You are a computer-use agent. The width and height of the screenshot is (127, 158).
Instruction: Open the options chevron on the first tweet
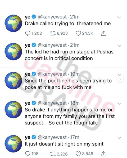[x=119, y=17]
